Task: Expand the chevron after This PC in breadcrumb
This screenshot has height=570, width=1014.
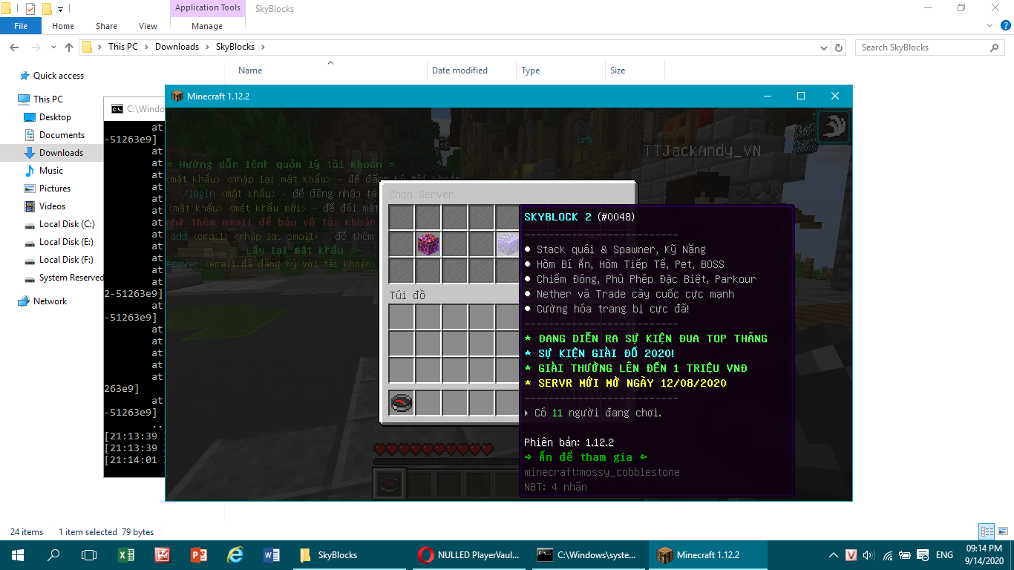Action: 146,47
